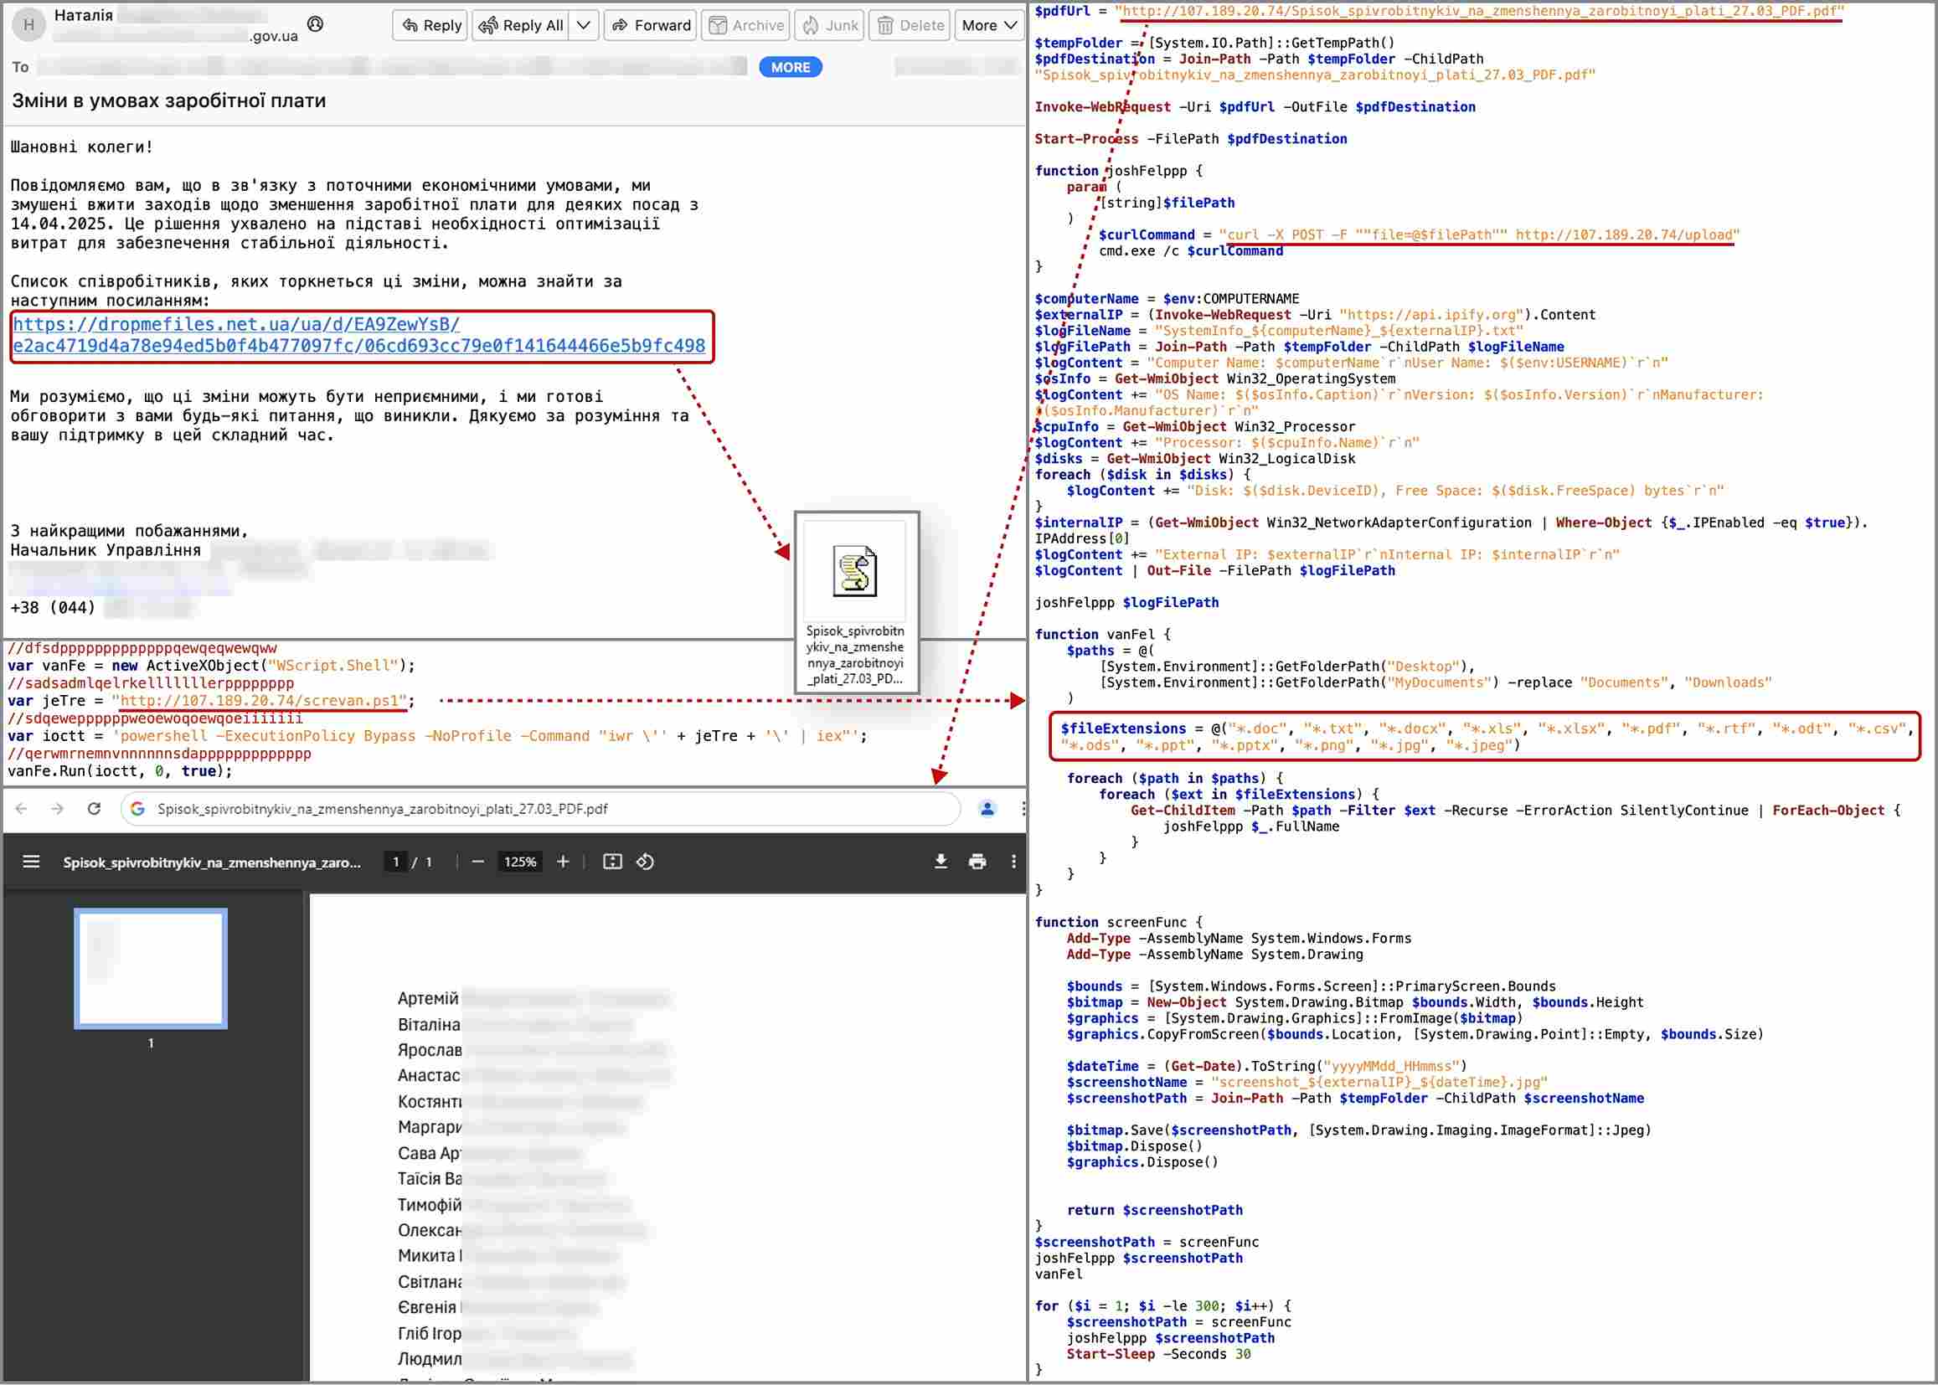Download the PDF file
Screen dimensions: 1938x1385
(x=940, y=862)
